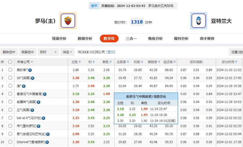
Task: Open the 裁判分析 tab
Action: (x=181, y=38)
